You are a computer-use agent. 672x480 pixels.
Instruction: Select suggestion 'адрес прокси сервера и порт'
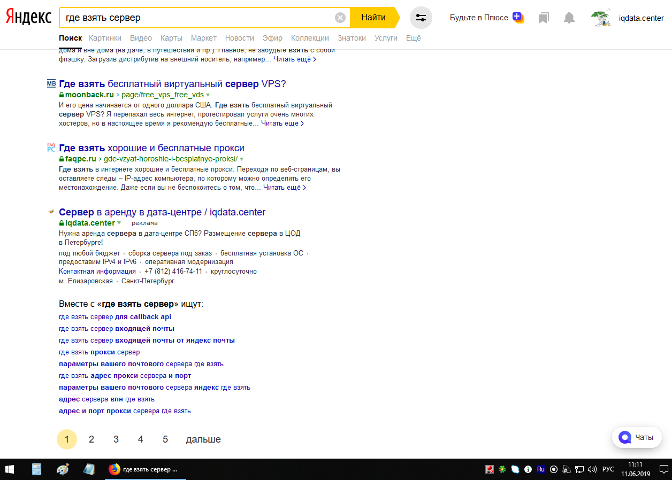pyautogui.click(x=125, y=376)
